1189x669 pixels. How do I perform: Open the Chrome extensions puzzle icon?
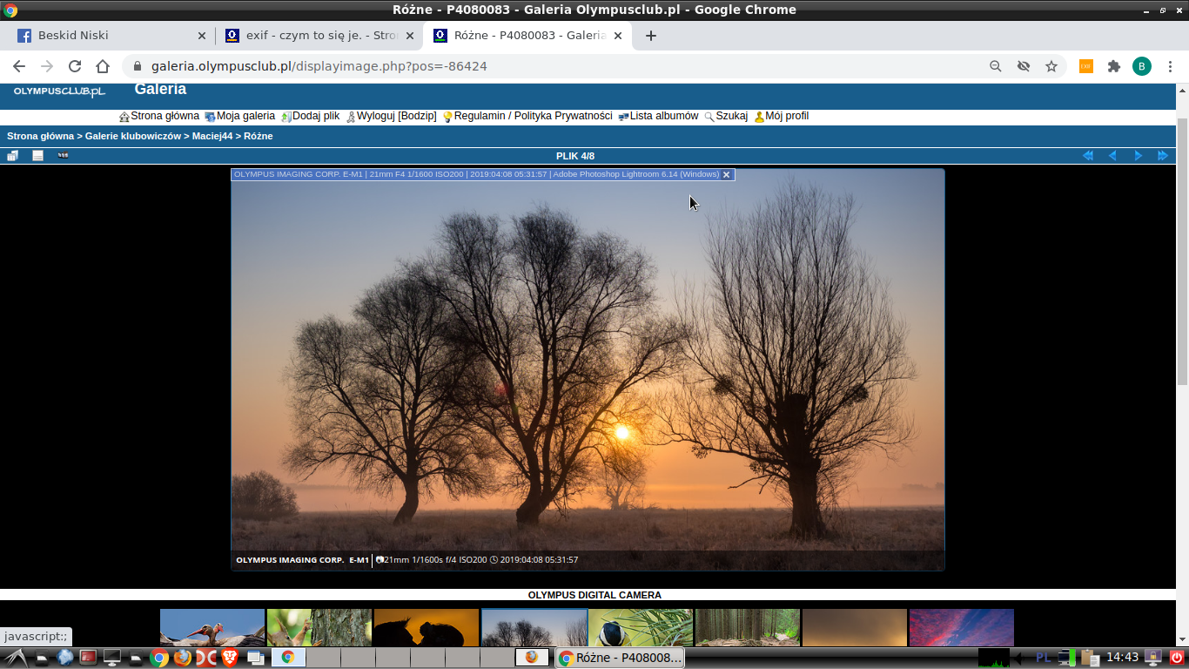[x=1113, y=66]
